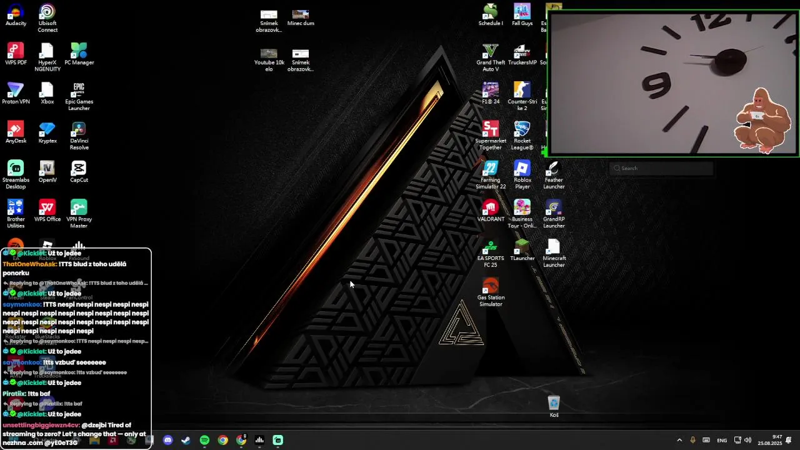The width and height of the screenshot is (800, 450).
Task: Launch WPS Office from the desktop
Action: (47, 211)
